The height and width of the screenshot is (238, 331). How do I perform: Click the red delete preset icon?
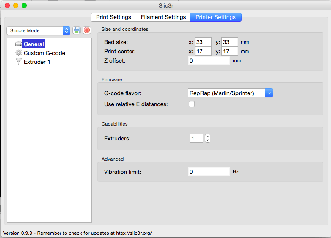click(87, 30)
